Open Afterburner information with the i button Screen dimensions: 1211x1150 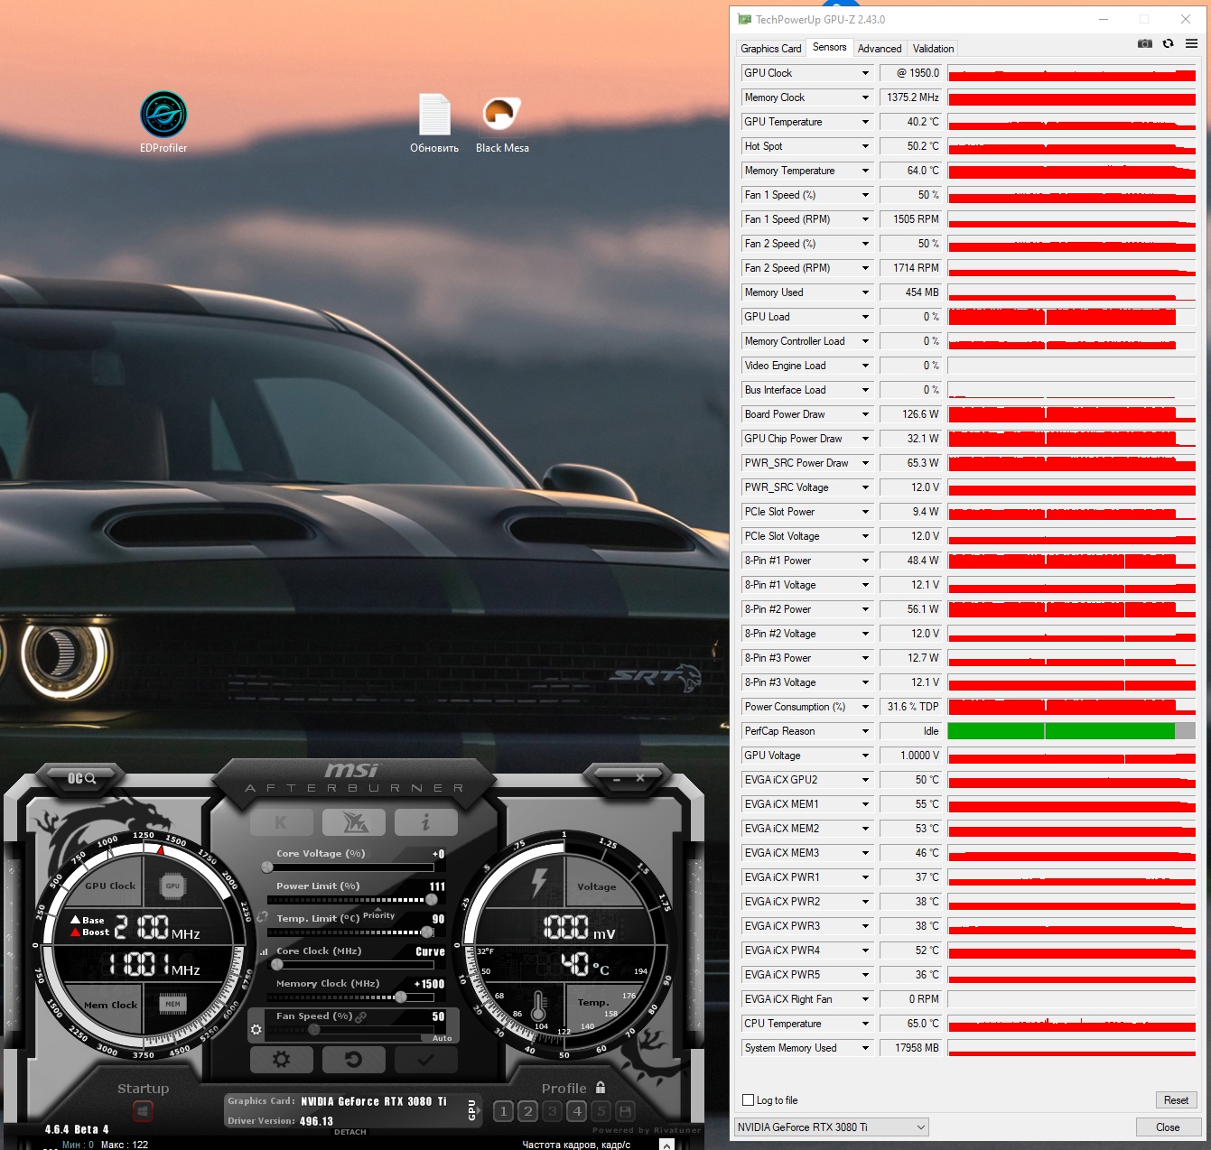(x=425, y=822)
